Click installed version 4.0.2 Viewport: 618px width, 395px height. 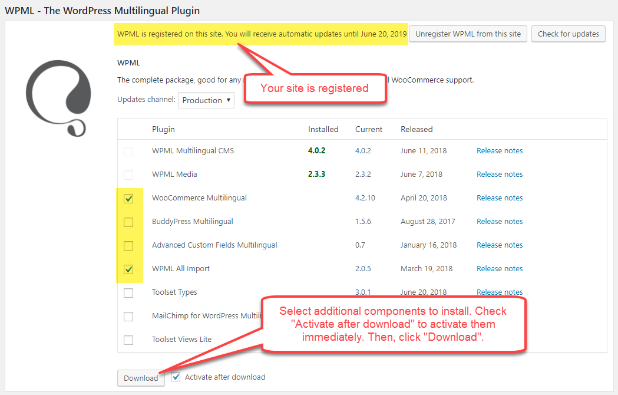pos(316,151)
